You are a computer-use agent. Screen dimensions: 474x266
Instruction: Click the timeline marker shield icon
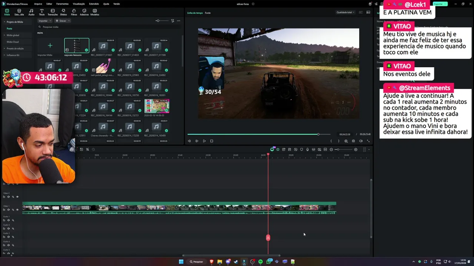(x=301, y=150)
